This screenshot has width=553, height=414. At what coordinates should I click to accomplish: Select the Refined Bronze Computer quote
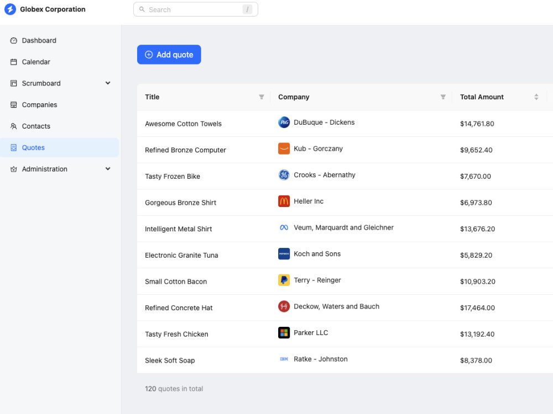(x=185, y=150)
